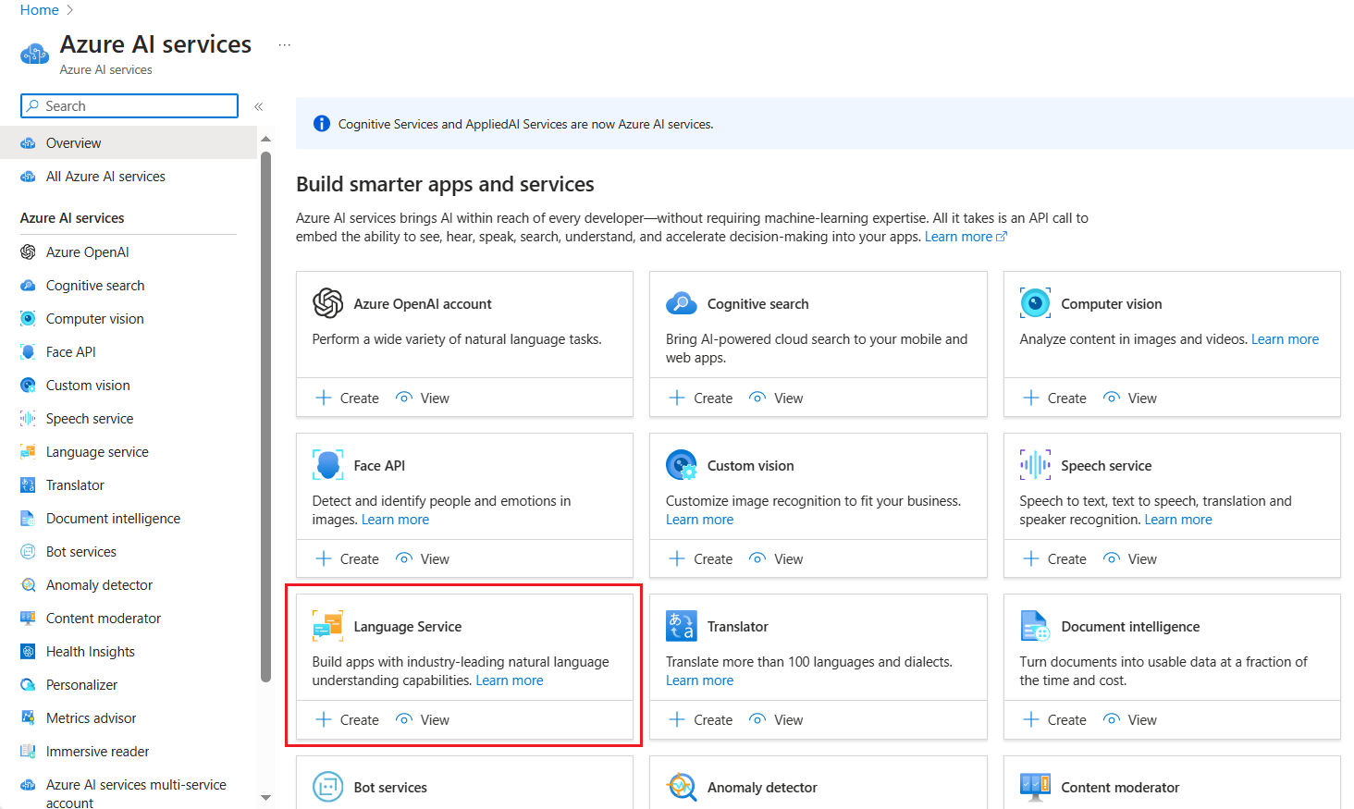Click the Custom vision icon on its card
The width and height of the screenshot is (1354, 809).
click(x=682, y=464)
